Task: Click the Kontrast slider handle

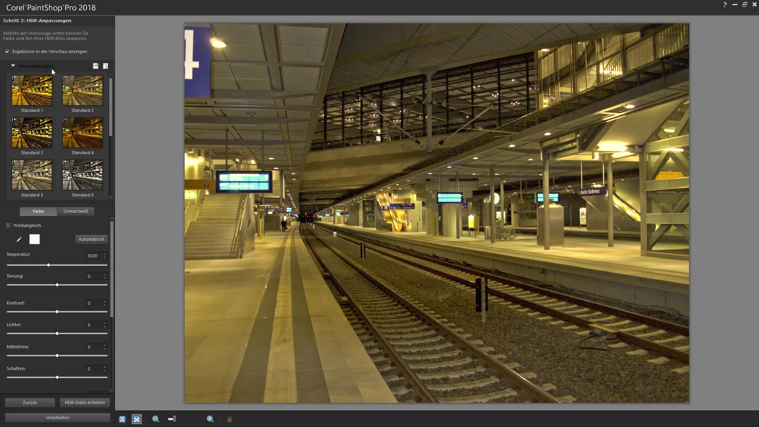Action: [57, 312]
